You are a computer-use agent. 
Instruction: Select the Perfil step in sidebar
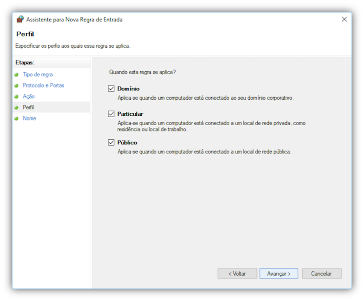28,107
